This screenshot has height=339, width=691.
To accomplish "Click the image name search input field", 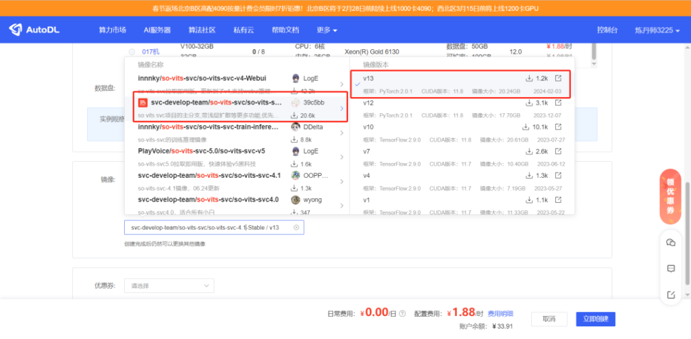I will click(x=214, y=228).
